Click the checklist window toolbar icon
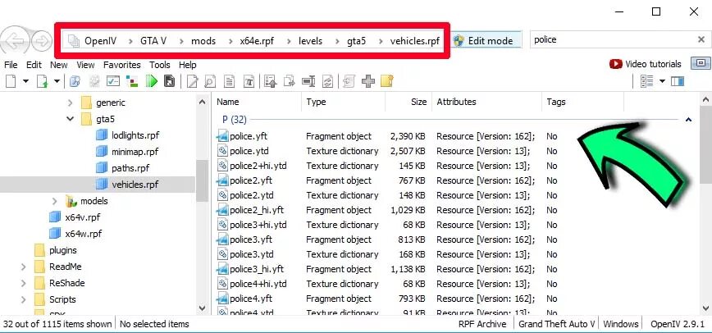The width and height of the screenshot is (712, 333). [x=113, y=81]
